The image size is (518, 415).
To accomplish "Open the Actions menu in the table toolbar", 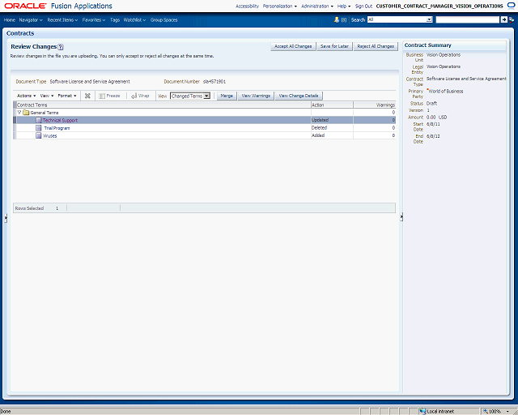I will click(x=26, y=96).
